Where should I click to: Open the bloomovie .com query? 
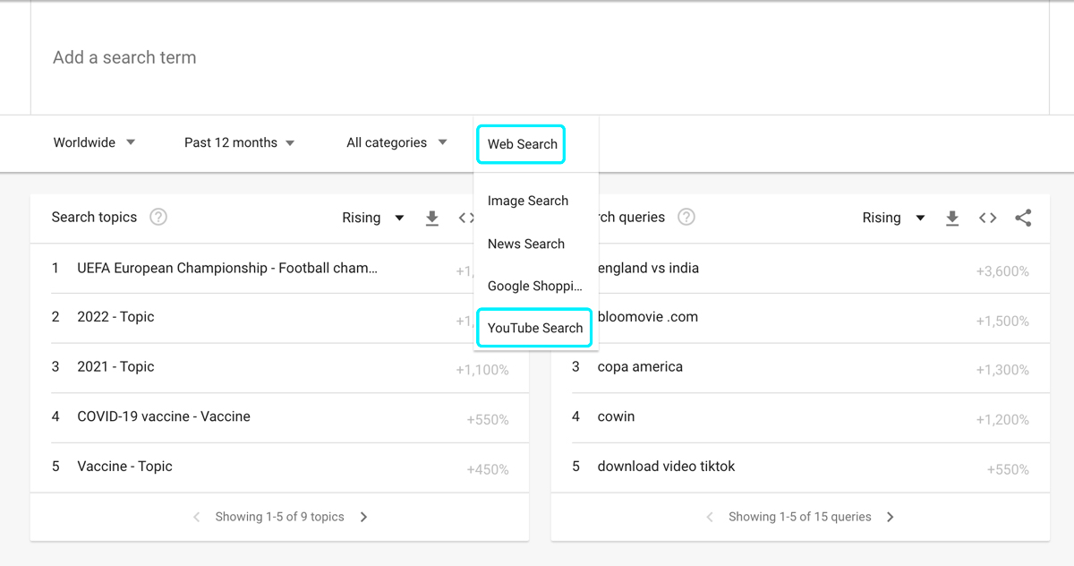pyautogui.click(x=647, y=317)
